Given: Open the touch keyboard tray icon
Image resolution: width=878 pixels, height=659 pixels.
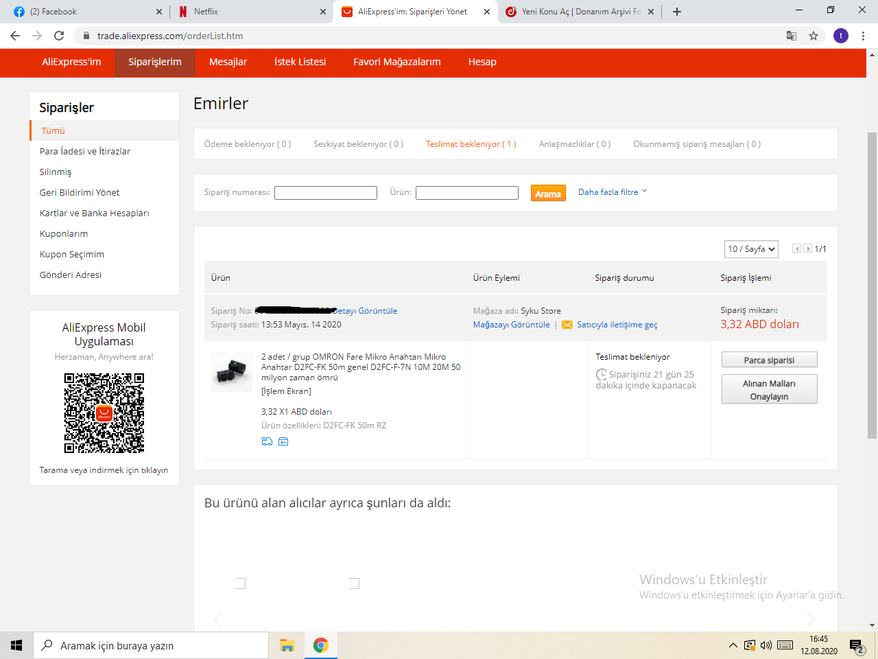Looking at the screenshot, I should pos(785,645).
